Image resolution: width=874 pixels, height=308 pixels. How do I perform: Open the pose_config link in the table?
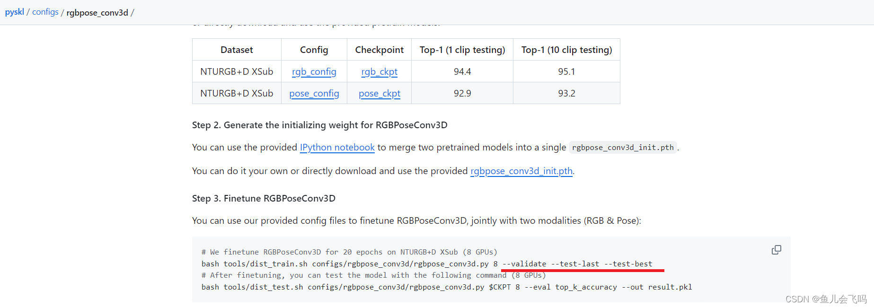[314, 93]
